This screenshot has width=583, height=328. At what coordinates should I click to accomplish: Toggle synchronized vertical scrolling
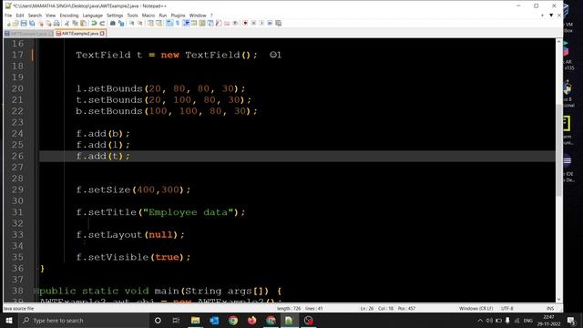[x=150, y=23]
